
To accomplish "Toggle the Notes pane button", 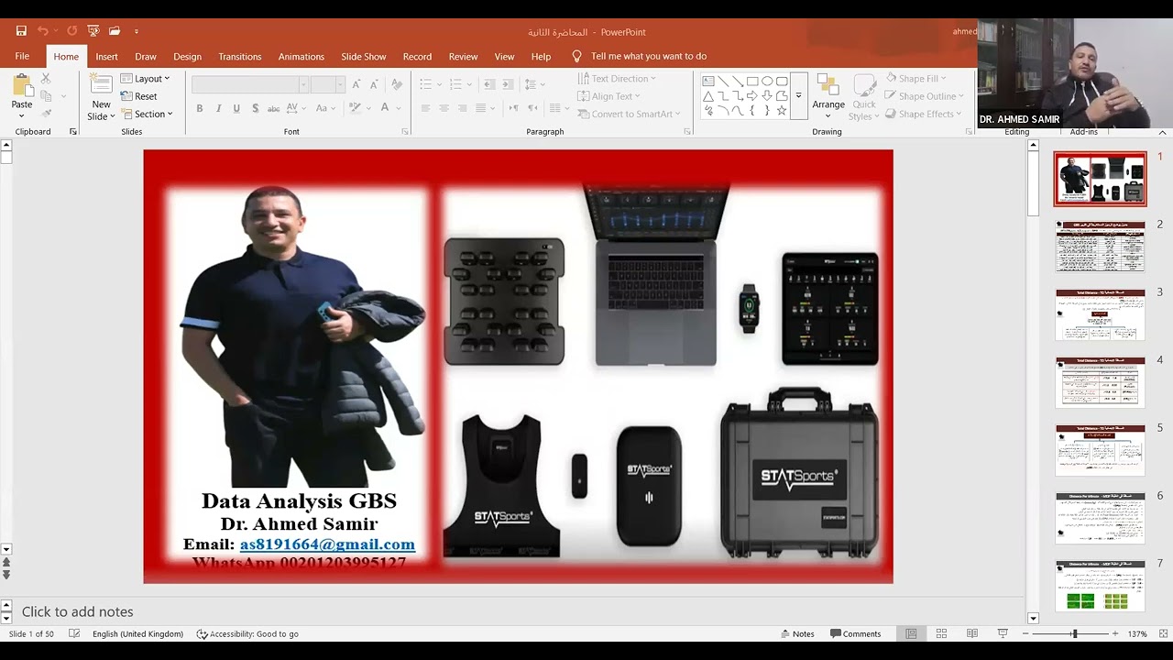I will point(797,633).
